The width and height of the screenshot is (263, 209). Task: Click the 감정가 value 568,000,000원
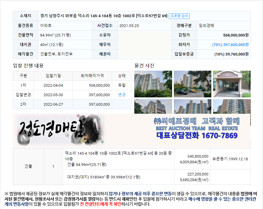tap(236, 35)
